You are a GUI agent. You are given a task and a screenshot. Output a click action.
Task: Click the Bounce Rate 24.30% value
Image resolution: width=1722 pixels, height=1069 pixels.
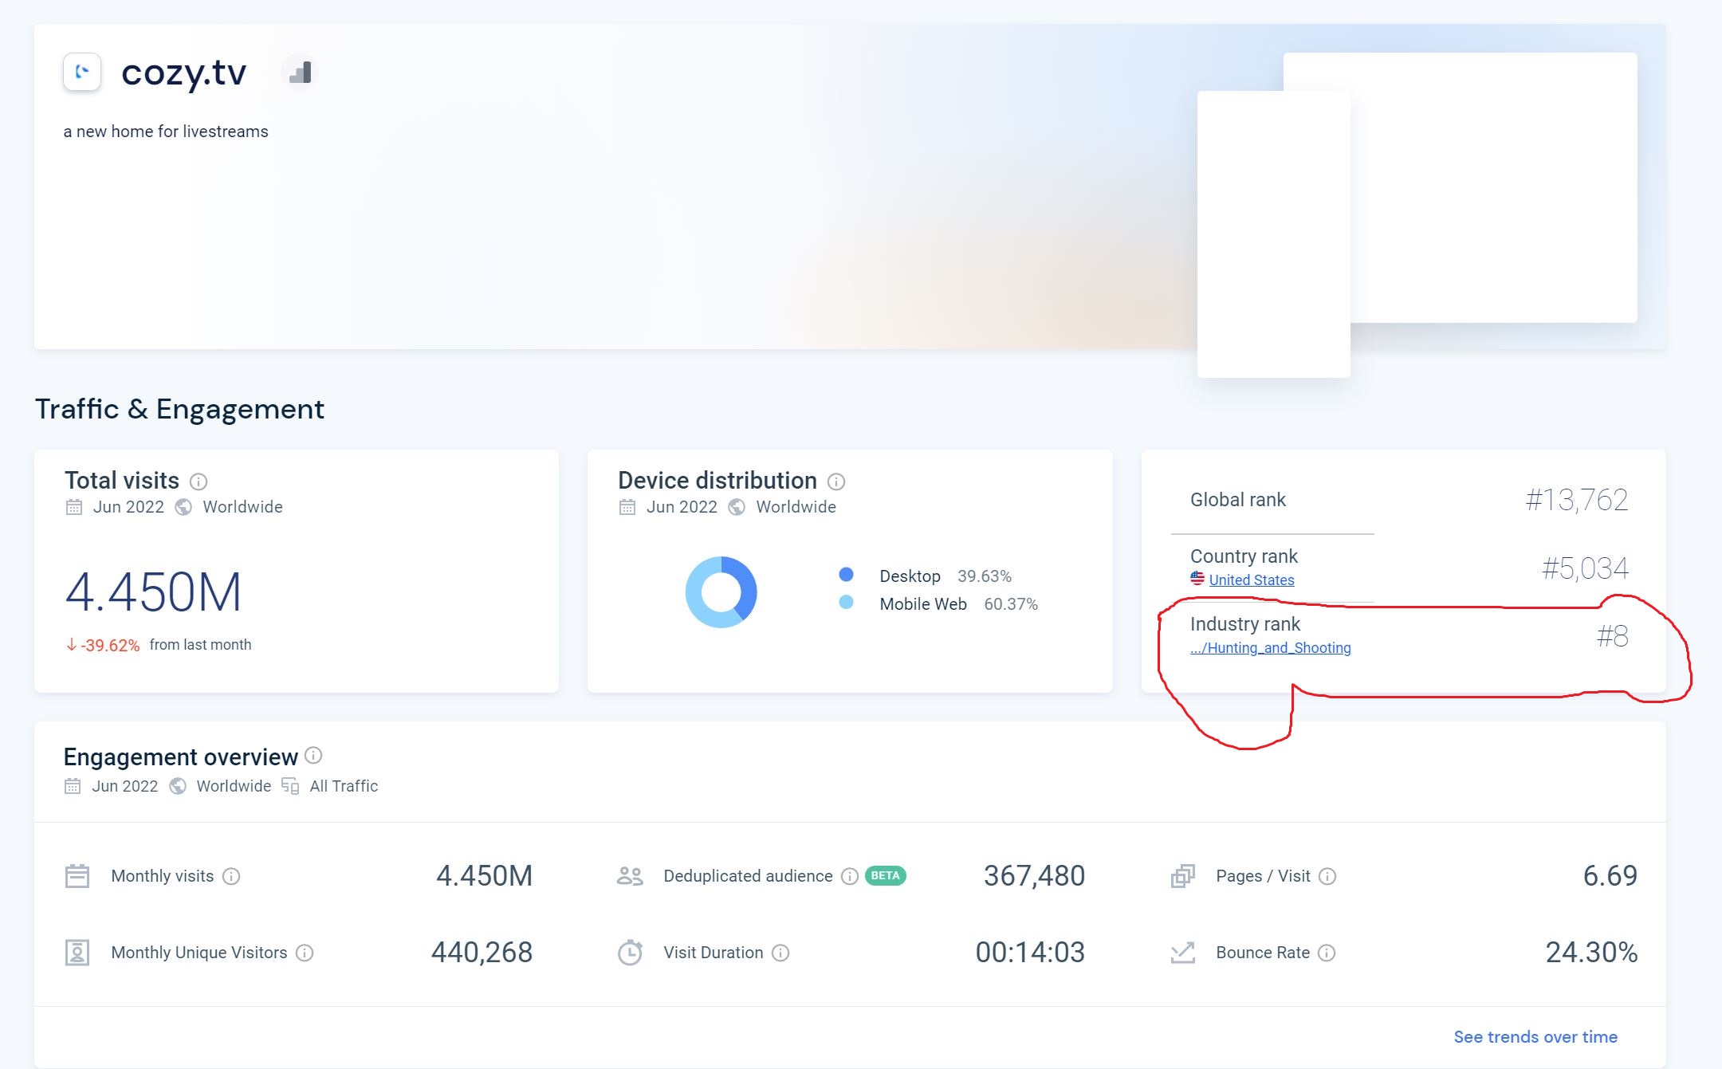[x=1591, y=953]
